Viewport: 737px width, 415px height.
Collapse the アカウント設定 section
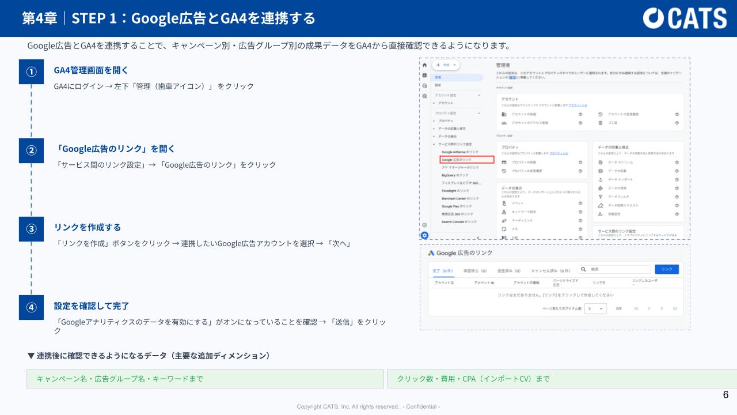coord(479,95)
